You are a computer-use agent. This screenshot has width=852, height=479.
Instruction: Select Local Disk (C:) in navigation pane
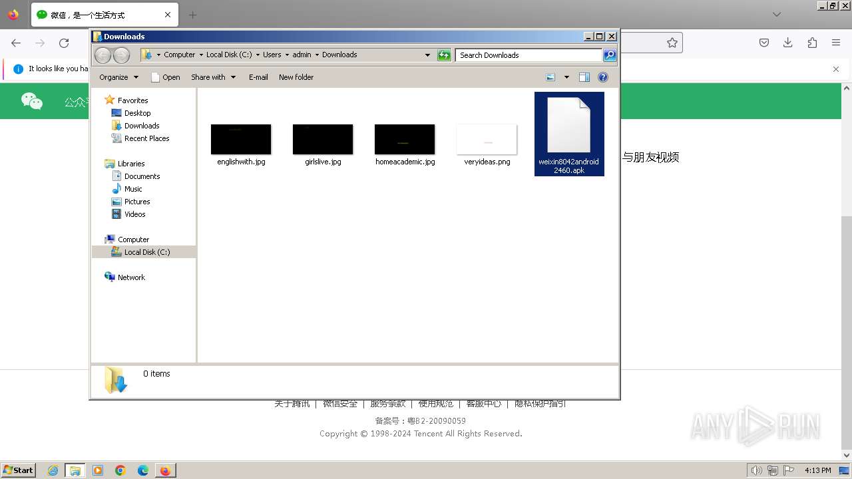[144, 252]
